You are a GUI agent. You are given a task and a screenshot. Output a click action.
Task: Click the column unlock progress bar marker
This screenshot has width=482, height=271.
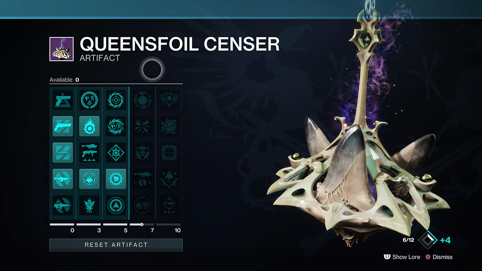[142, 224]
